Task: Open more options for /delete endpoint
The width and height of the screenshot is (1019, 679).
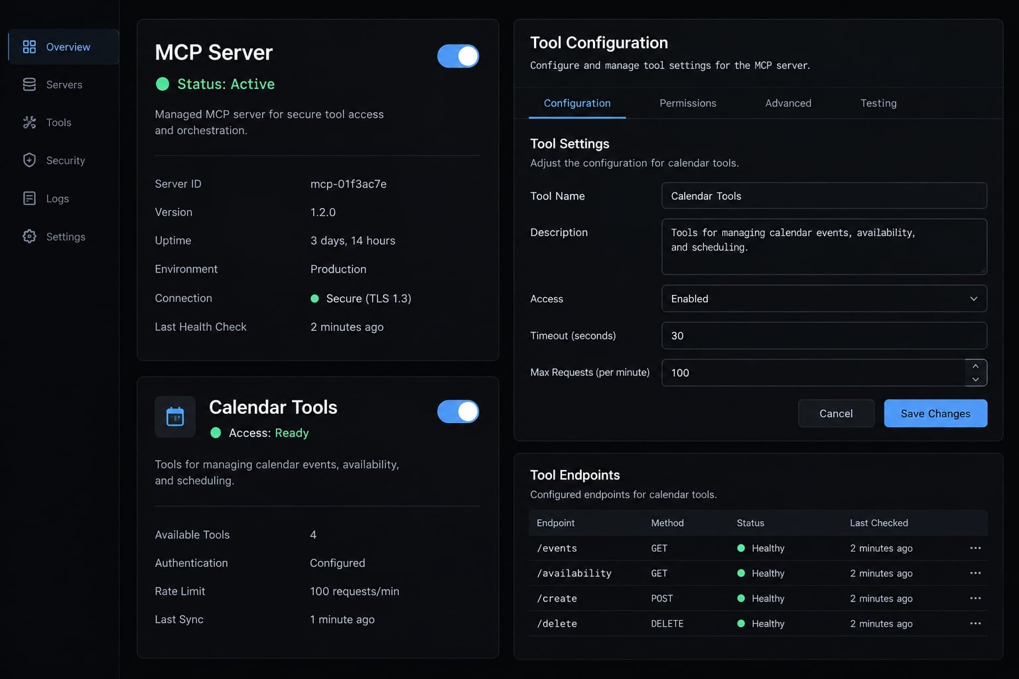Action: coord(975,623)
